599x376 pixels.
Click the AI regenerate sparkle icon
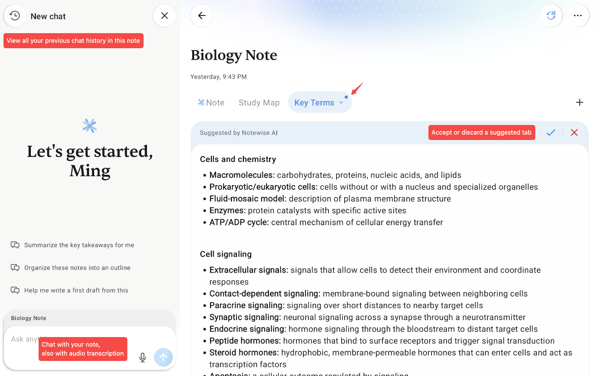tap(551, 16)
